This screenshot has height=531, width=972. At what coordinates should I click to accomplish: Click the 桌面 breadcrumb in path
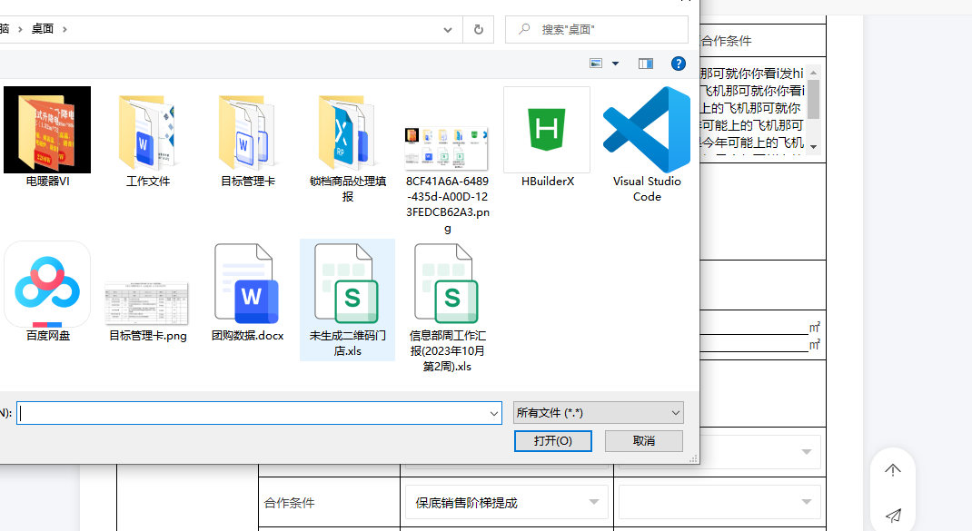tap(43, 29)
